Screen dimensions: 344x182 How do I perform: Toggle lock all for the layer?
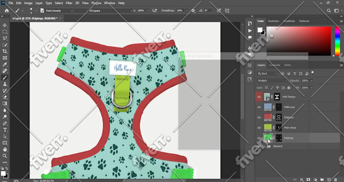point(289,88)
